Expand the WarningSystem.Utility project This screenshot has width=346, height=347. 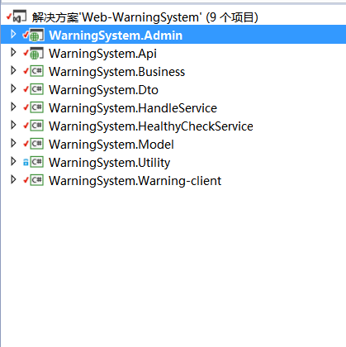tap(13, 161)
